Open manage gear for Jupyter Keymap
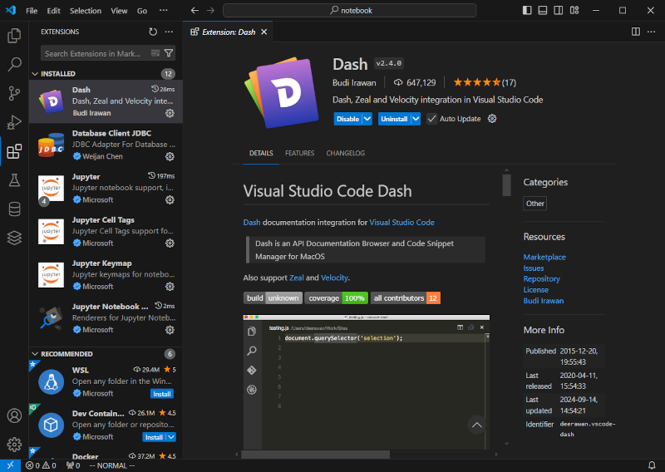Screen dimensions: 665x472 point(170,286)
